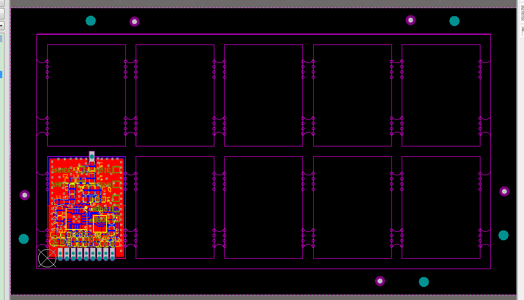
Task: Select the teal fiducial mark near the panel's top-right
Action: [454, 21]
